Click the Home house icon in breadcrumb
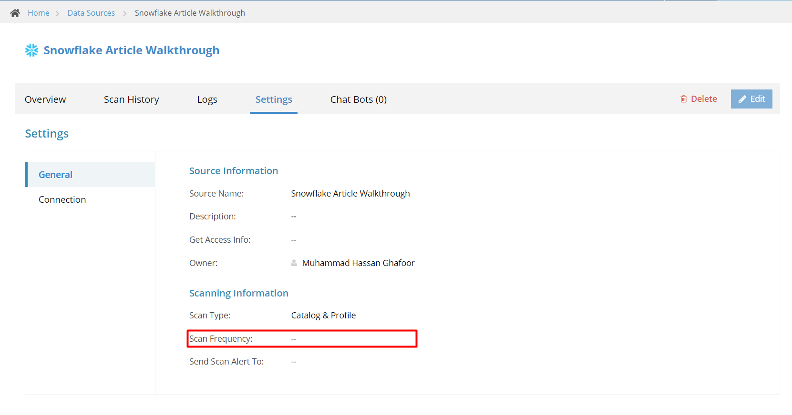Image resolution: width=792 pixels, height=415 pixels. point(15,13)
